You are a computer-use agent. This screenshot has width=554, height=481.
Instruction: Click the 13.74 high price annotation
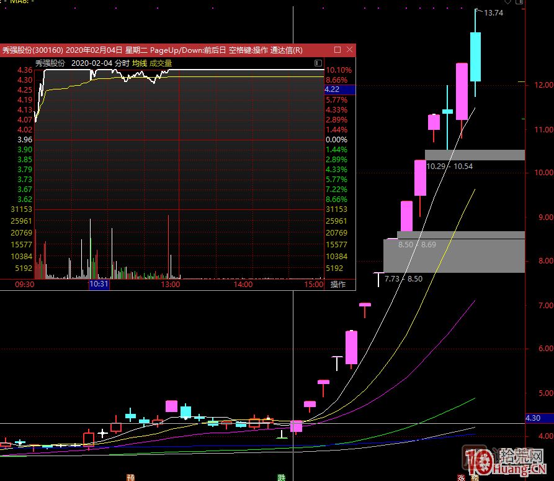494,12
